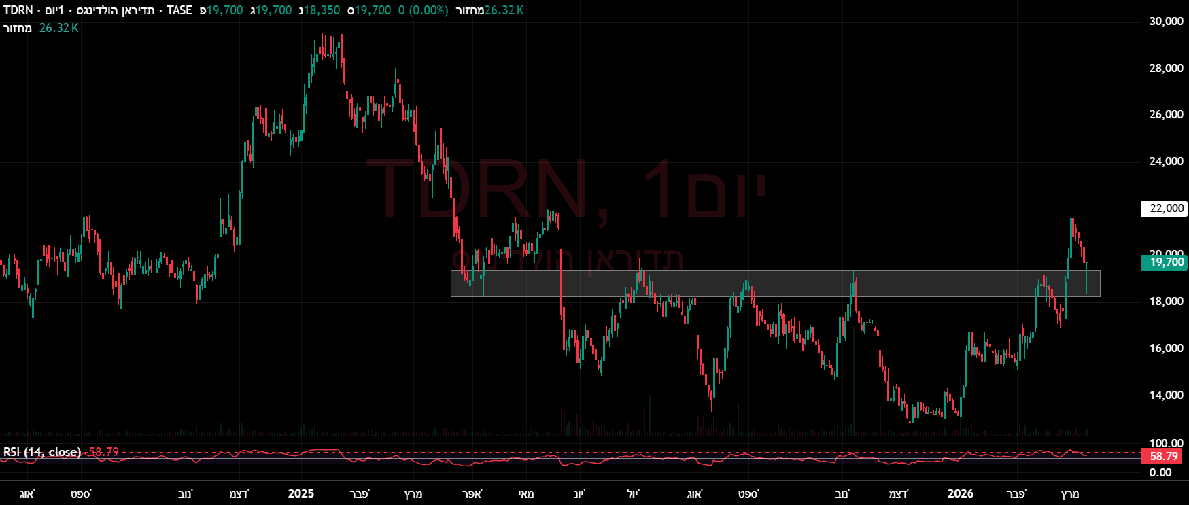Click the TASE exchange label in the legend

click(179, 10)
